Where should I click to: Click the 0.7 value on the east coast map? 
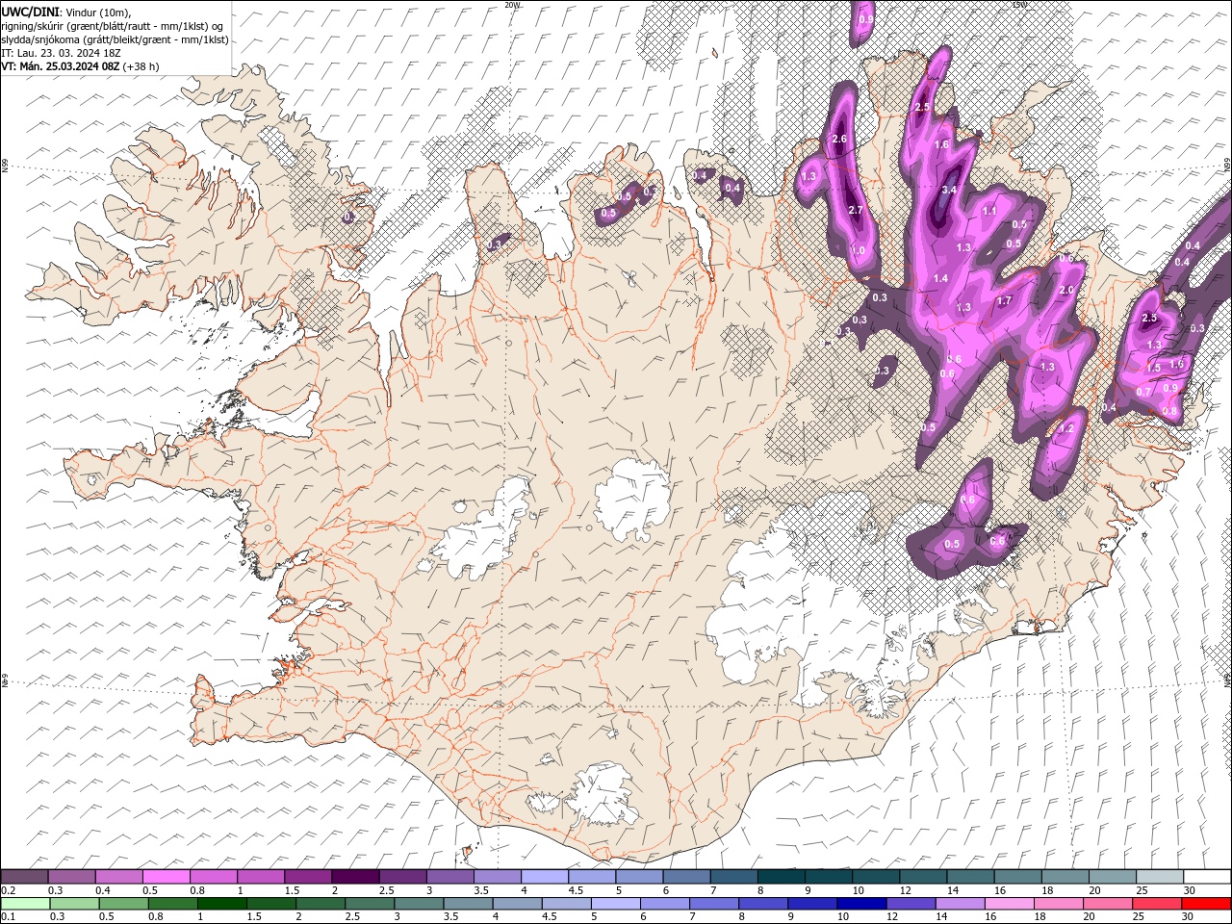pos(1142,392)
